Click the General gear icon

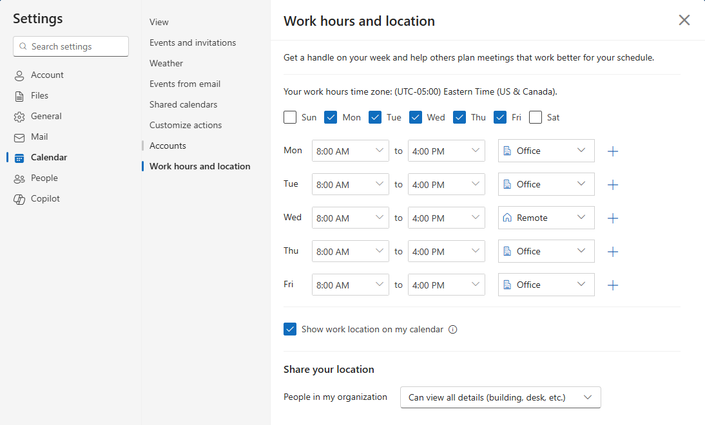(x=19, y=117)
